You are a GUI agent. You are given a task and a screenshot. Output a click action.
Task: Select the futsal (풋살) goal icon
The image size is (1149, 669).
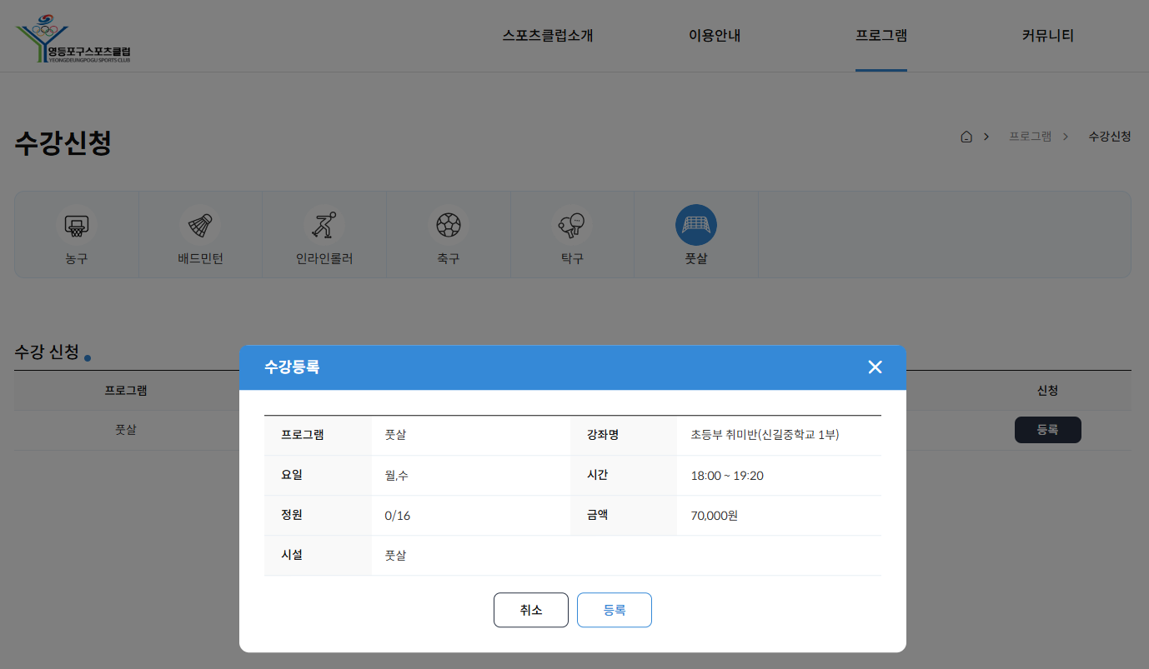[695, 225]
